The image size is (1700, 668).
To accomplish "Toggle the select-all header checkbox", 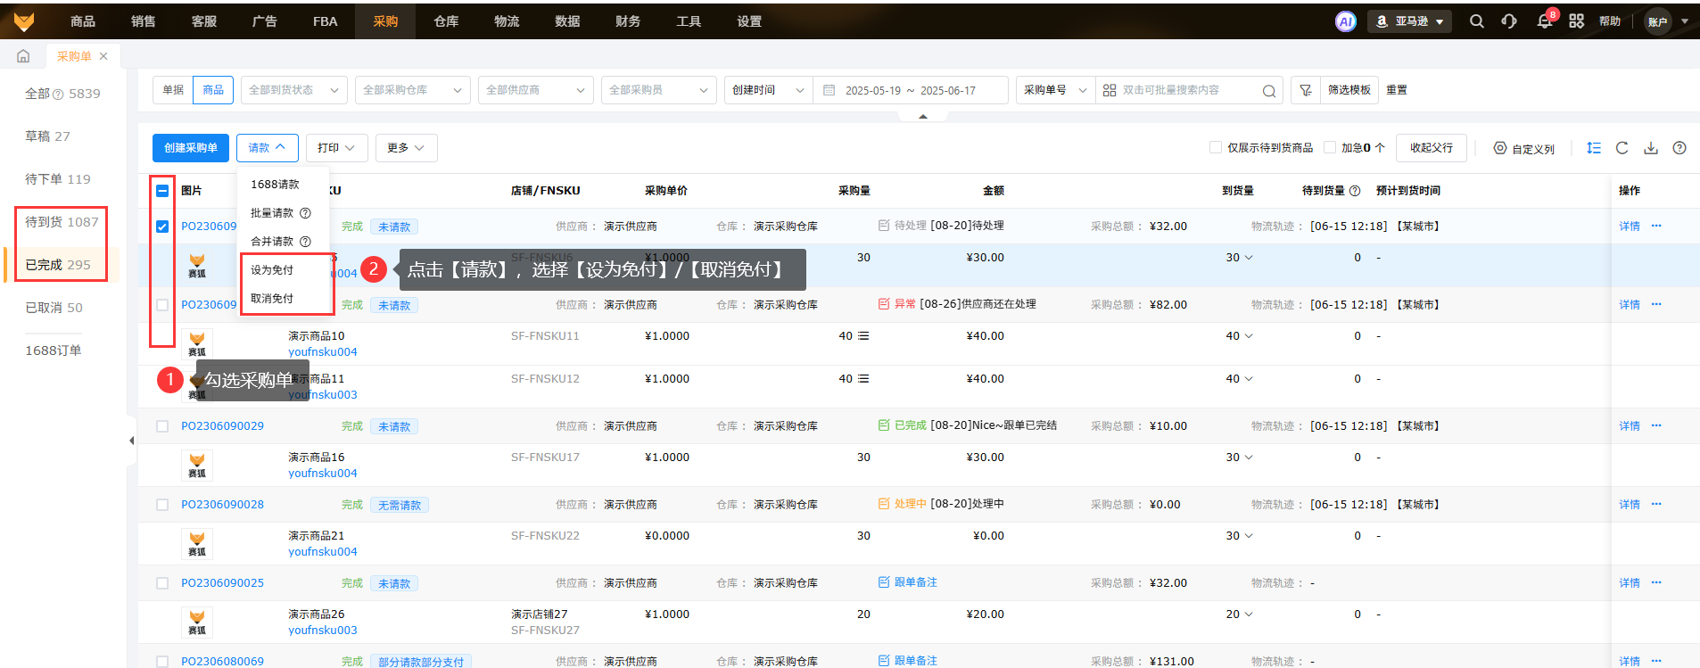I will [x=162, y=191].
